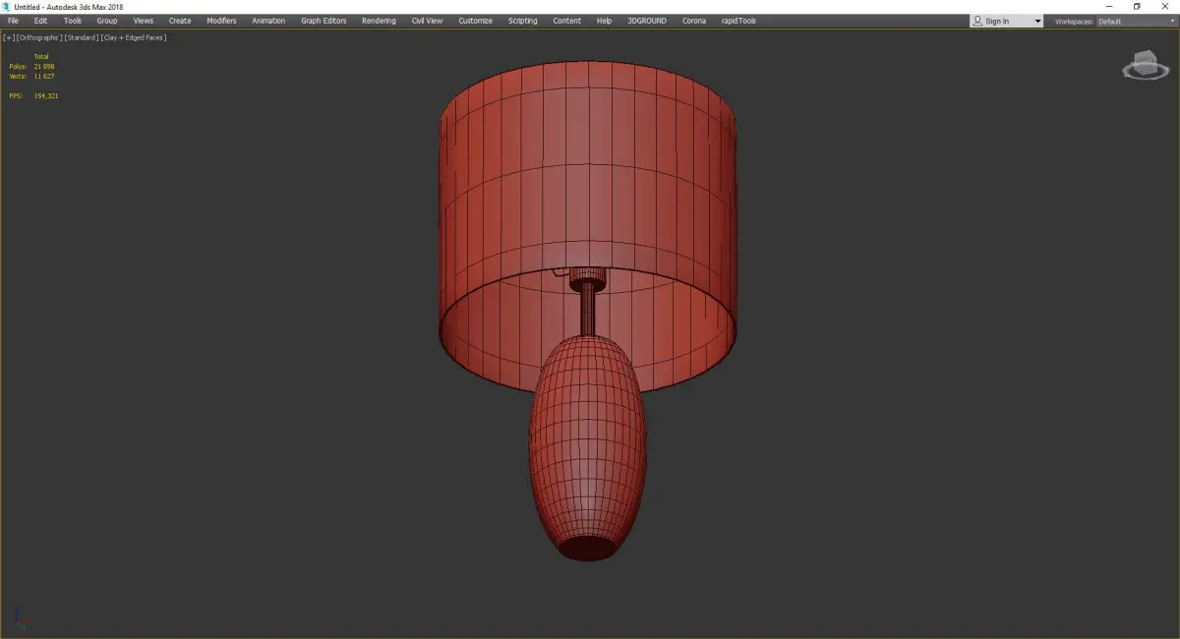This screenshot has height=639, width=1180.
Task: Open the Tools menu
Action: click(x=73, y=21)
